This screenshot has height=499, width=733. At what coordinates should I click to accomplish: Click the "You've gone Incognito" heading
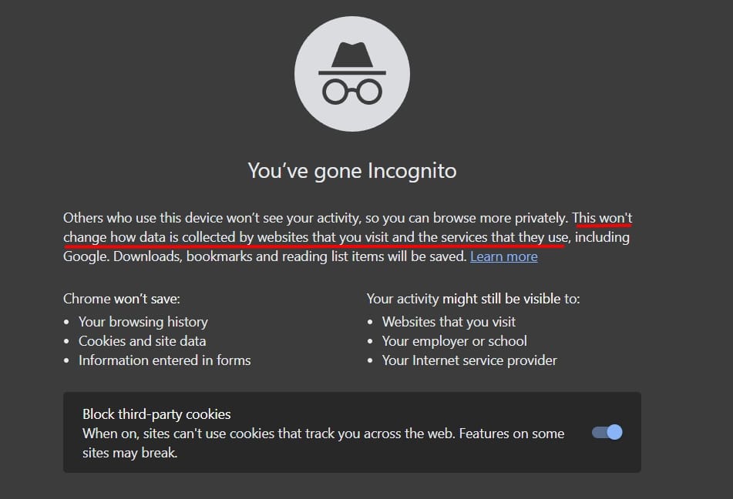351,170
